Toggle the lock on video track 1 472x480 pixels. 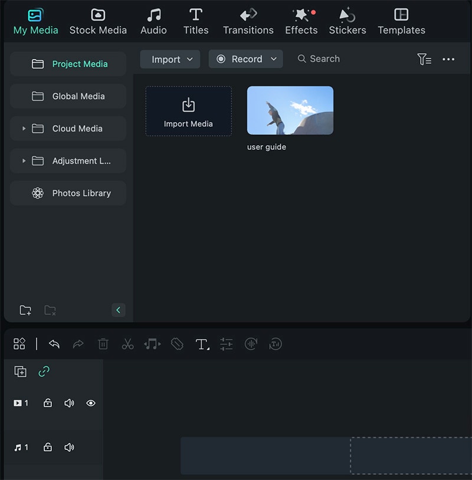click(x=47, y=403)
